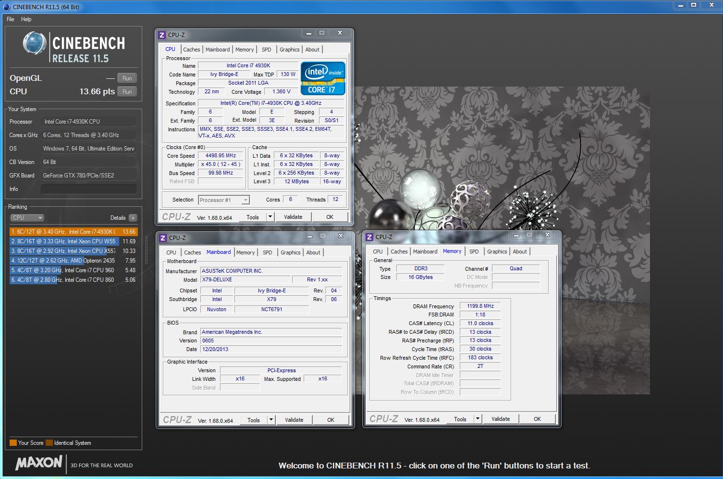
Task: Click OK in CPU tab window
Action: click(x=330, y=217)
